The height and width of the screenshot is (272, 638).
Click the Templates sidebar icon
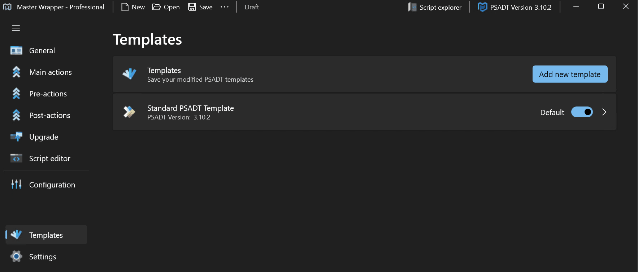click(16, 235)
